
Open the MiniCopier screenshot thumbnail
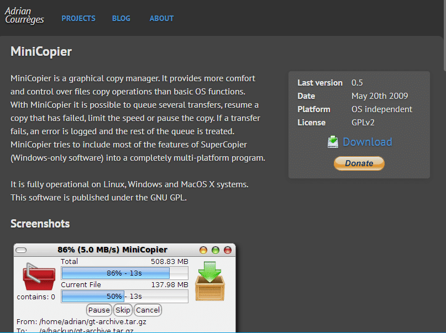pos(124,288)
